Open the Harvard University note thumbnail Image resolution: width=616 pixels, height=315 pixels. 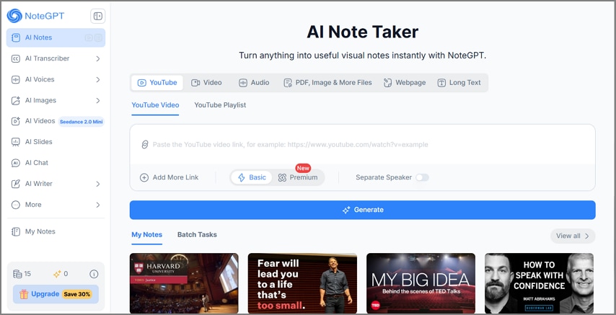[184, 283]
